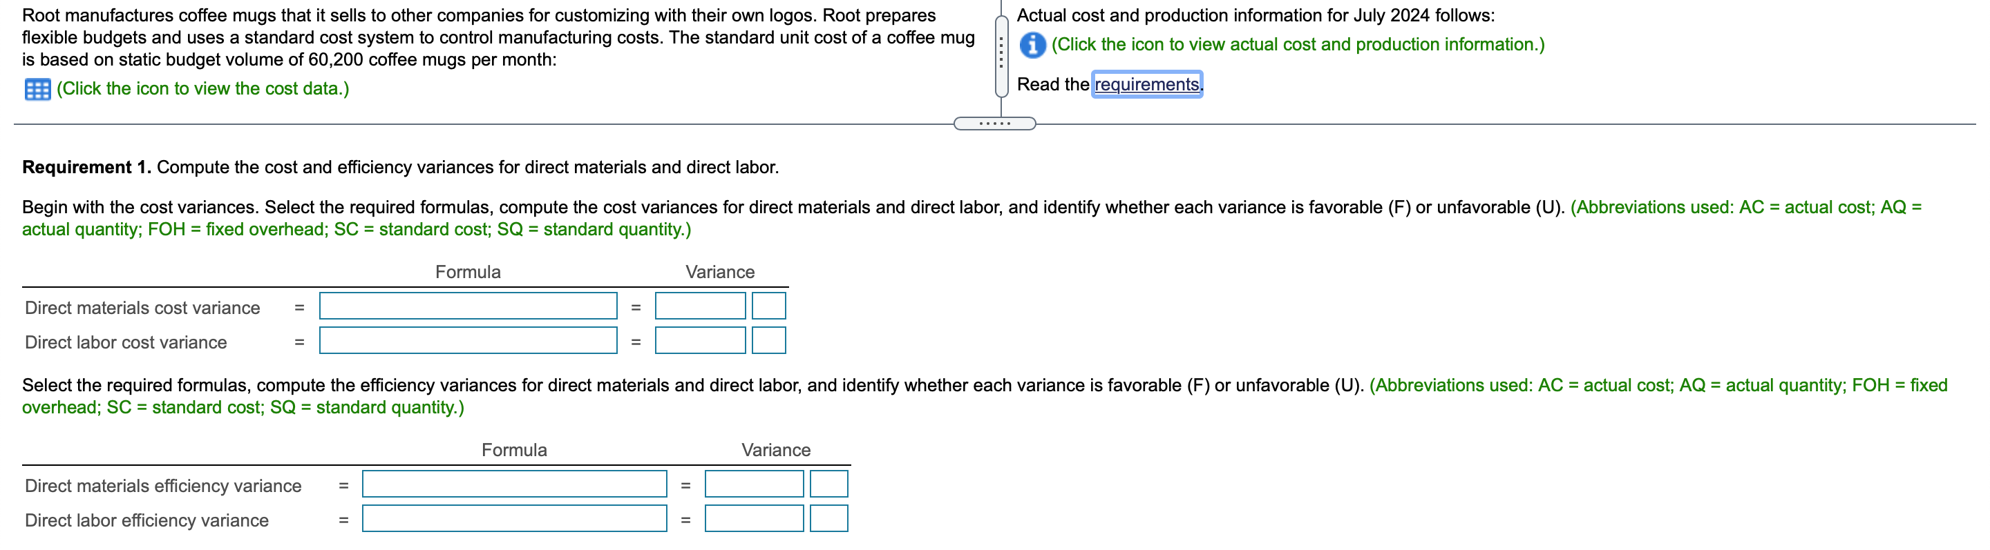The image size is (1990, 550).
Task: Select formula for direct labor efficiency variance
Action: (515, 518)
